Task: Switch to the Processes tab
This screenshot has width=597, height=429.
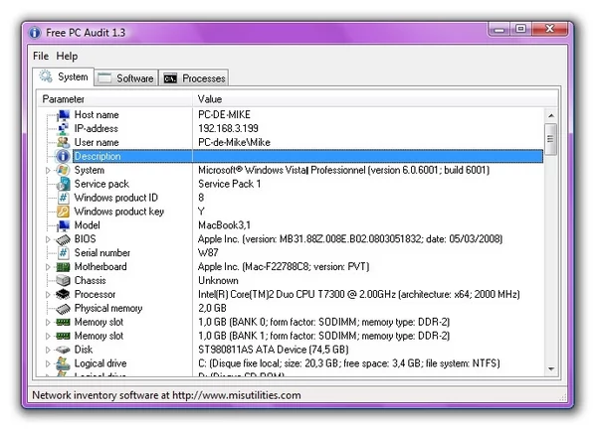Action: 194,78
